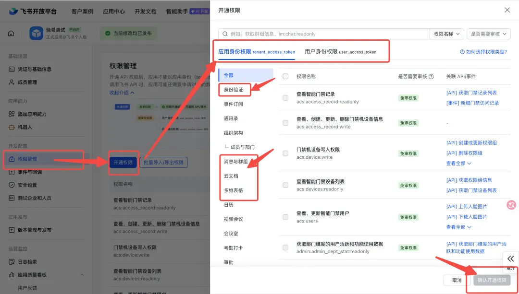Focus the permission search input field

(324, 34)
